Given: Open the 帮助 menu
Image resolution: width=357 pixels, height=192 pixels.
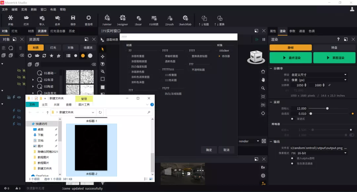Looking at the screenshot, I should [x=63, y=9].
